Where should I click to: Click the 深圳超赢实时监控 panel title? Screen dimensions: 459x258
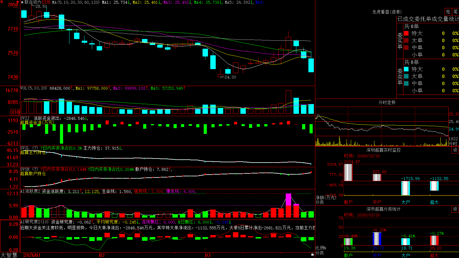(383, 150)
